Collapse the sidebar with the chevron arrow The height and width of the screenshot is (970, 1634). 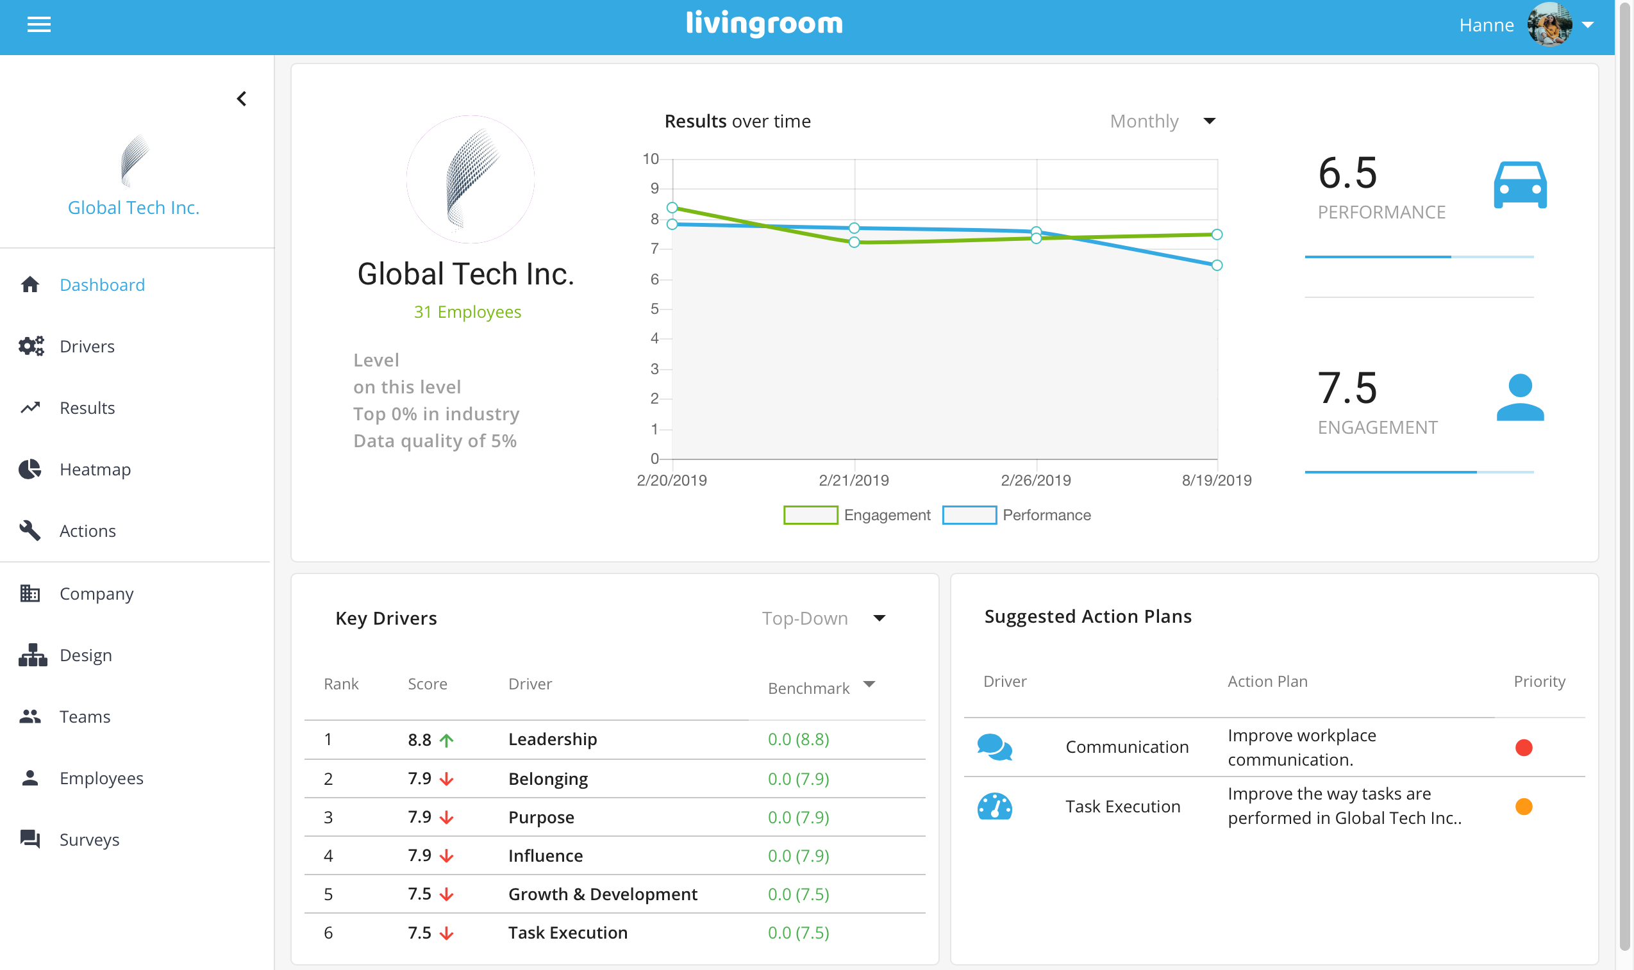coord(241,99)
